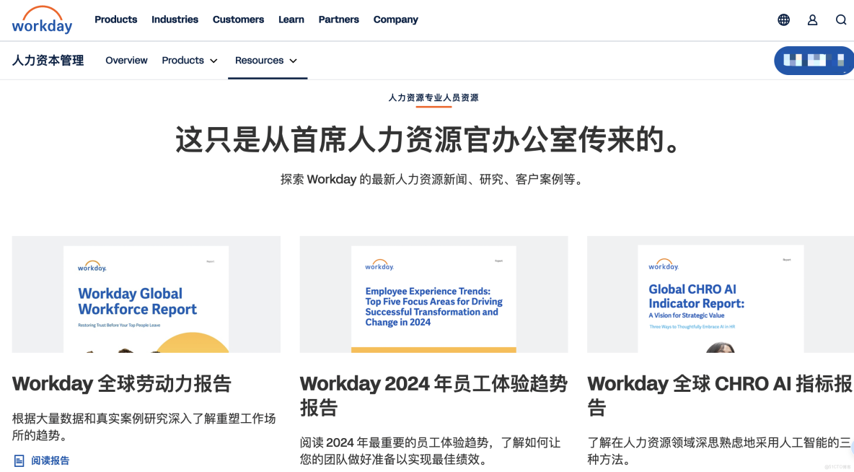Click the Workday Global Workforce Report cover
Viewport: 854px width, 472px height.
(146, 294)
